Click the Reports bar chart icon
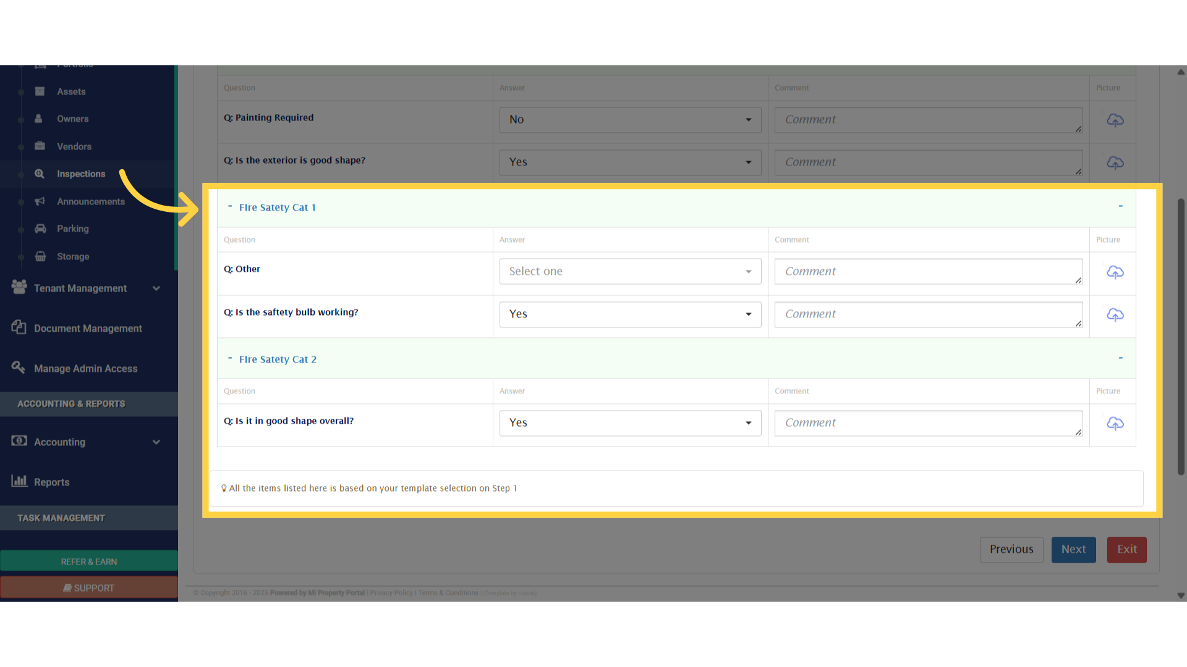This screenshot has height=667, width=1187. click(19, 480)
